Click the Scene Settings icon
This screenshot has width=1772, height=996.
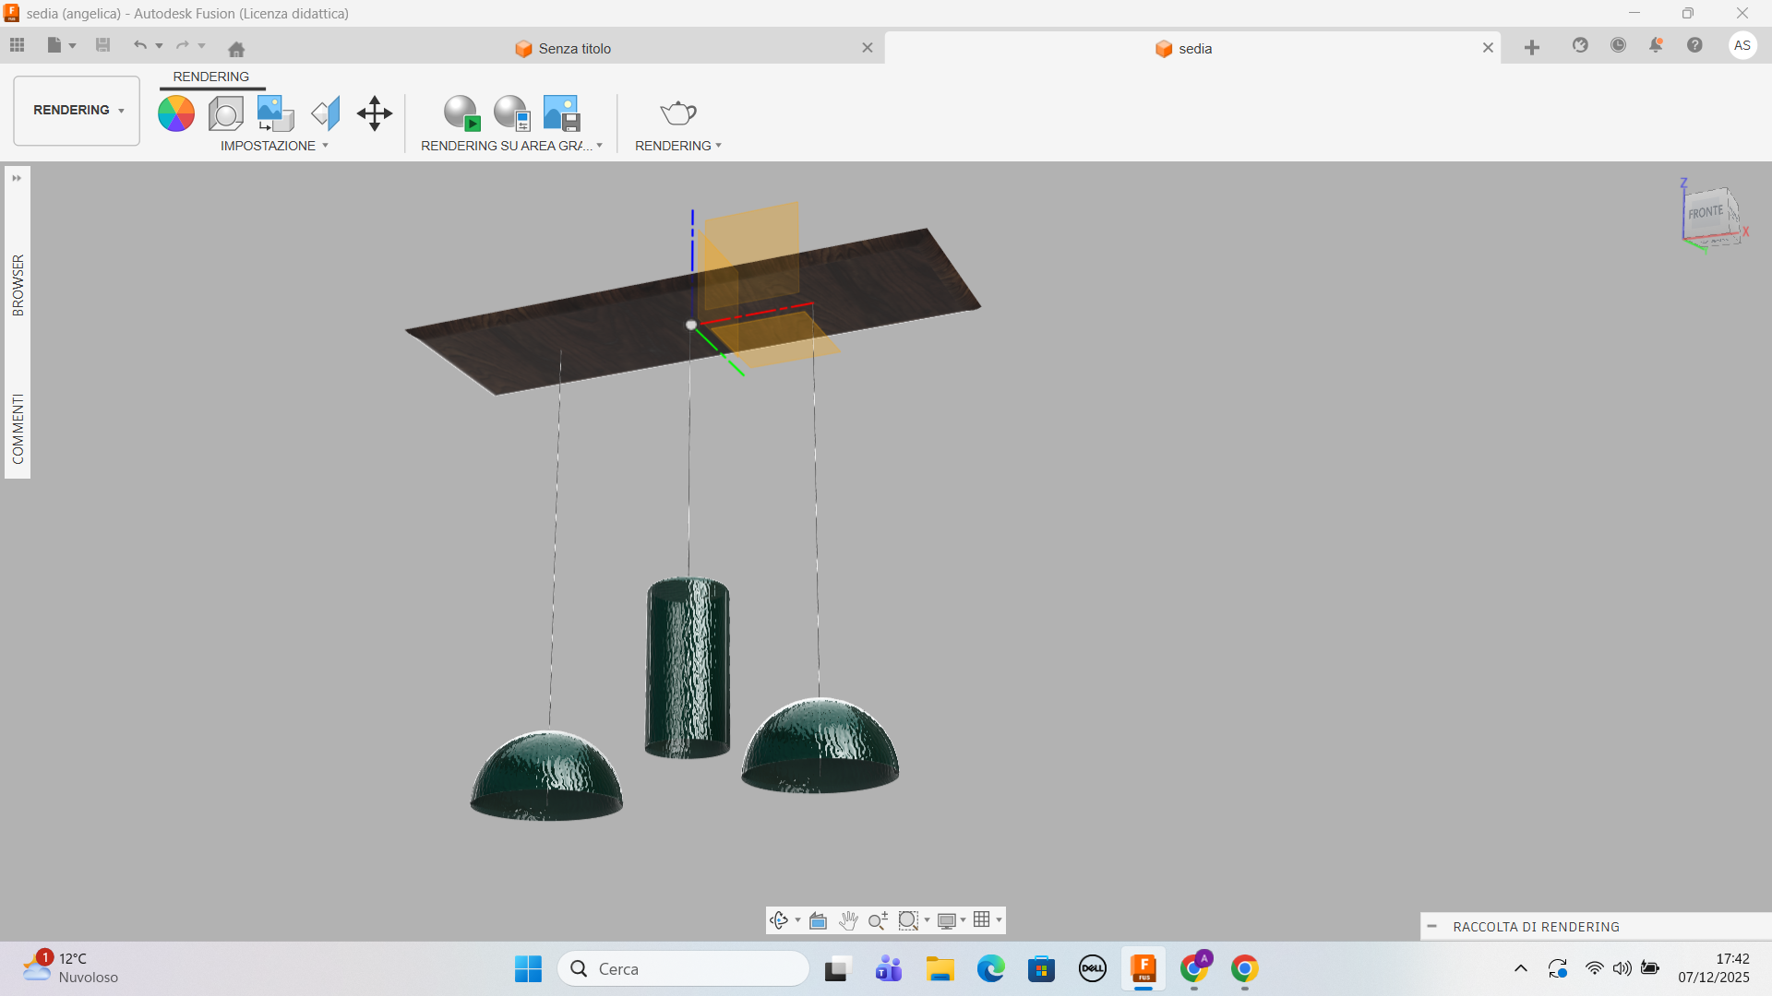[225, 113]
